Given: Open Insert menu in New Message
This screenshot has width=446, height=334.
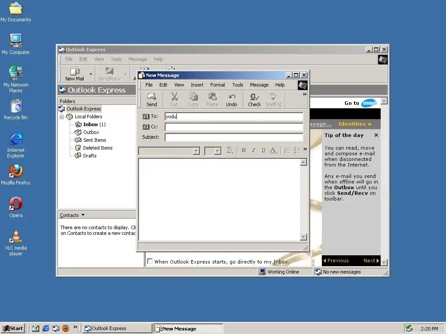Looking at the screenshot, I should 197,85.
